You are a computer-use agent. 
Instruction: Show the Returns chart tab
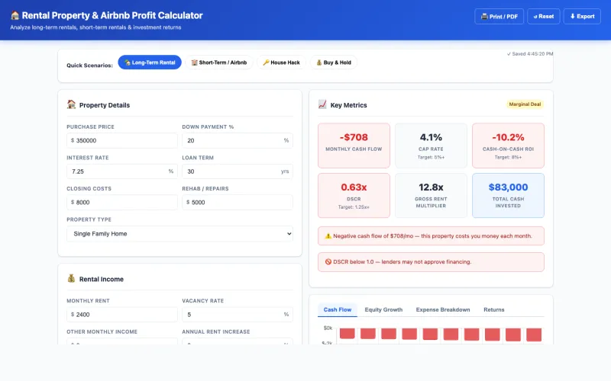click(493, 309)
